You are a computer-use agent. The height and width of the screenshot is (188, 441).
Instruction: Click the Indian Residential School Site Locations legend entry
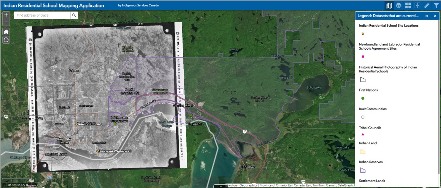pyautogui.click(x=389, y=25)
